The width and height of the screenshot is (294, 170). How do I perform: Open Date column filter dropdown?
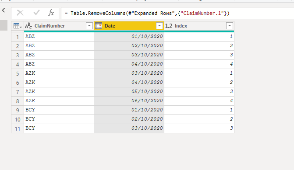(x=159, y=26)
